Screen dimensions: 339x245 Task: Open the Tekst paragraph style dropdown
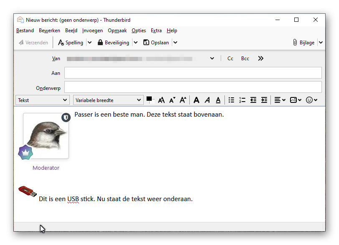click(x=43, y=100)
